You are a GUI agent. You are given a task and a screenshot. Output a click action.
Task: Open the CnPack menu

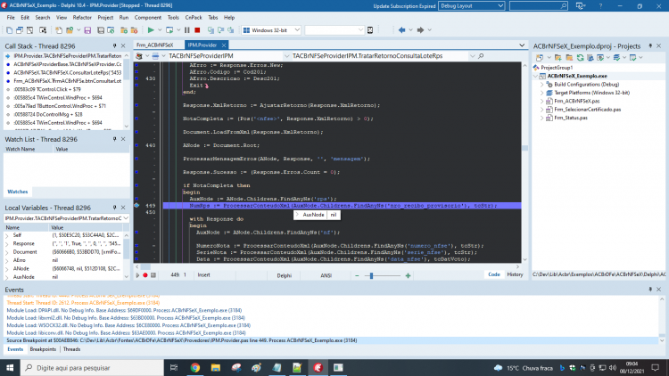pyautogui.click(x=194, y=18)
